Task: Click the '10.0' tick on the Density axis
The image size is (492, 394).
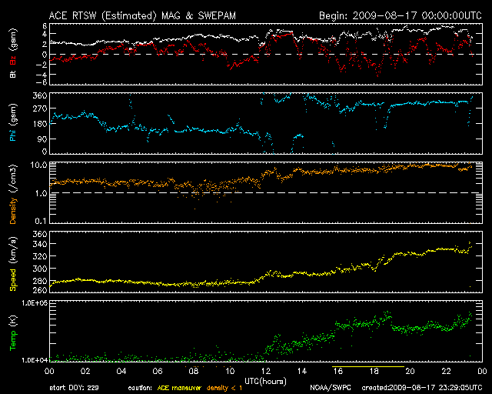Action: tap(38, 165)
